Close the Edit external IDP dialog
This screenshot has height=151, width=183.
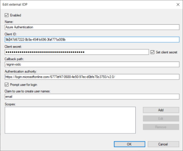point(178,5)
